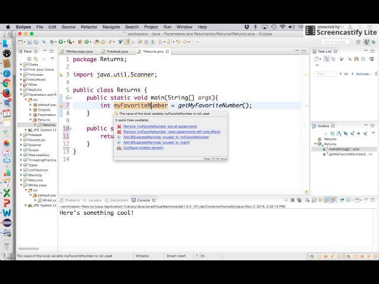Screen dimensions: 379x284
Task: Click Synchronize Changed icon in Task List
Action: (371, 59)
